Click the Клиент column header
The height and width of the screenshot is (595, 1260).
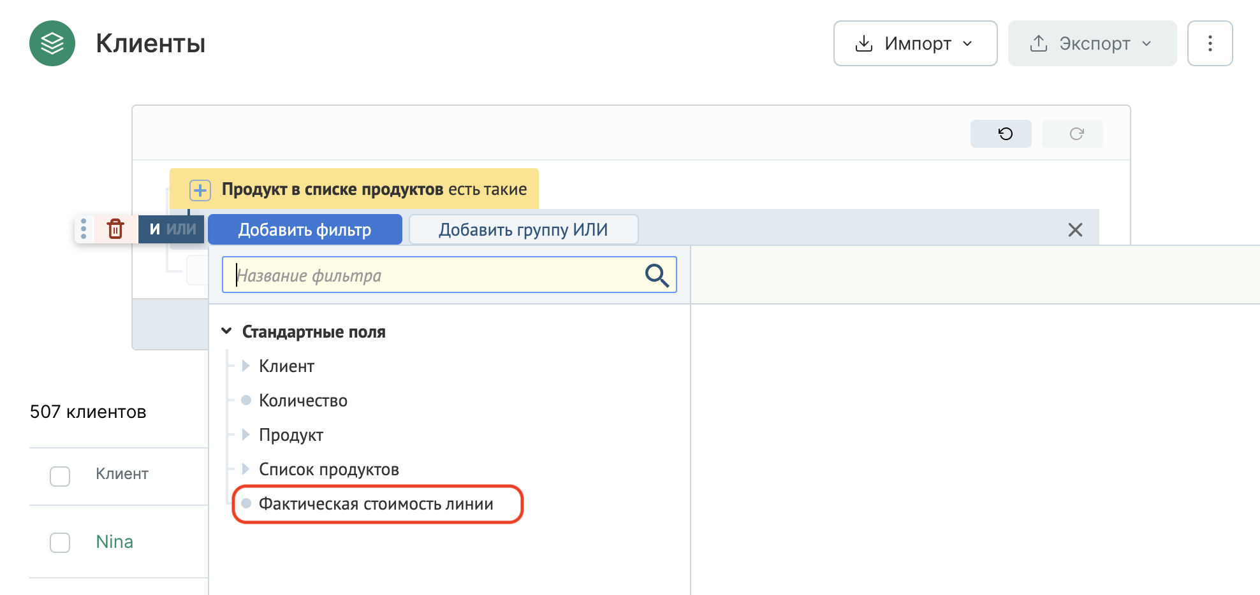[122, 474]
